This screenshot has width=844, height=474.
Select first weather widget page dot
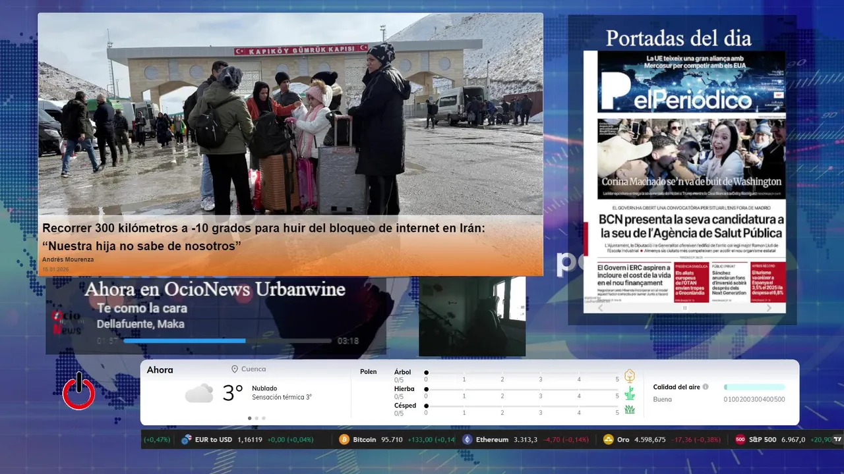click(249, 418)
